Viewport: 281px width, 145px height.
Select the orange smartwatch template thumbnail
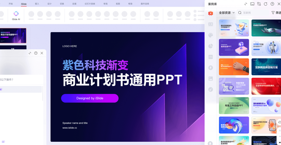tap(234, 67)
